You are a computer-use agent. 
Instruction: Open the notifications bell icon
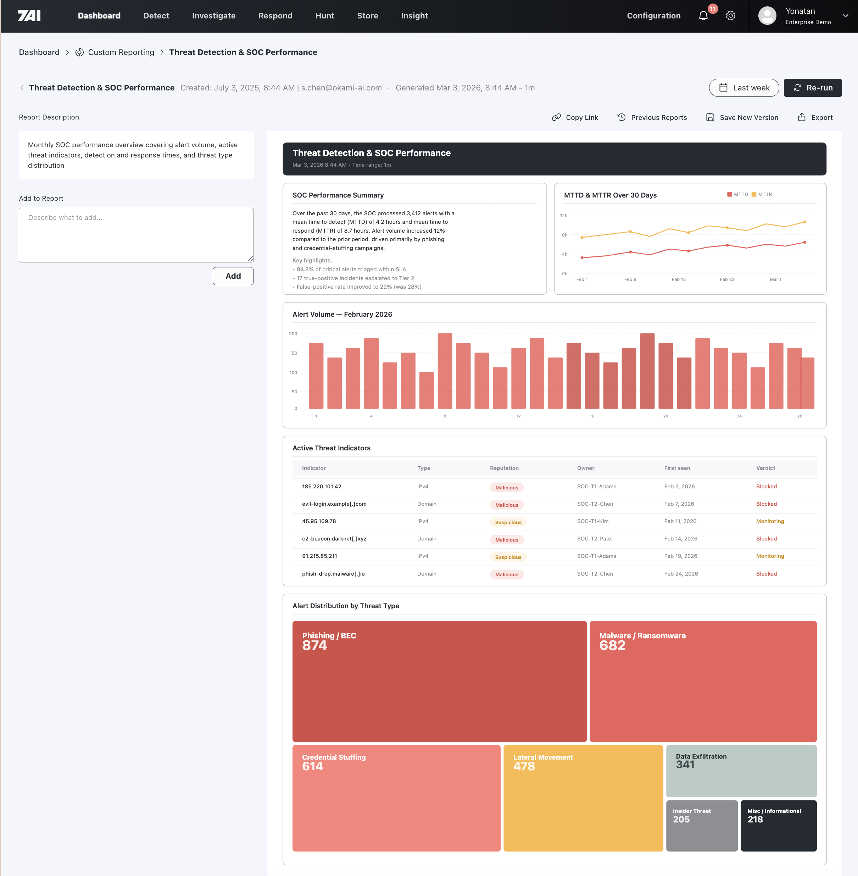(x=703, y=16)
